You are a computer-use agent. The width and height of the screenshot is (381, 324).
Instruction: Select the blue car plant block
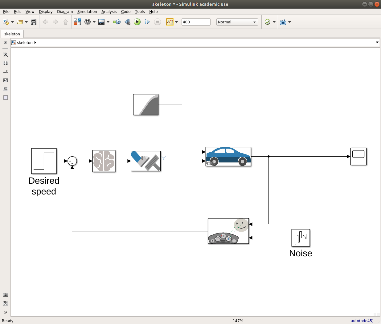(228, 157)
